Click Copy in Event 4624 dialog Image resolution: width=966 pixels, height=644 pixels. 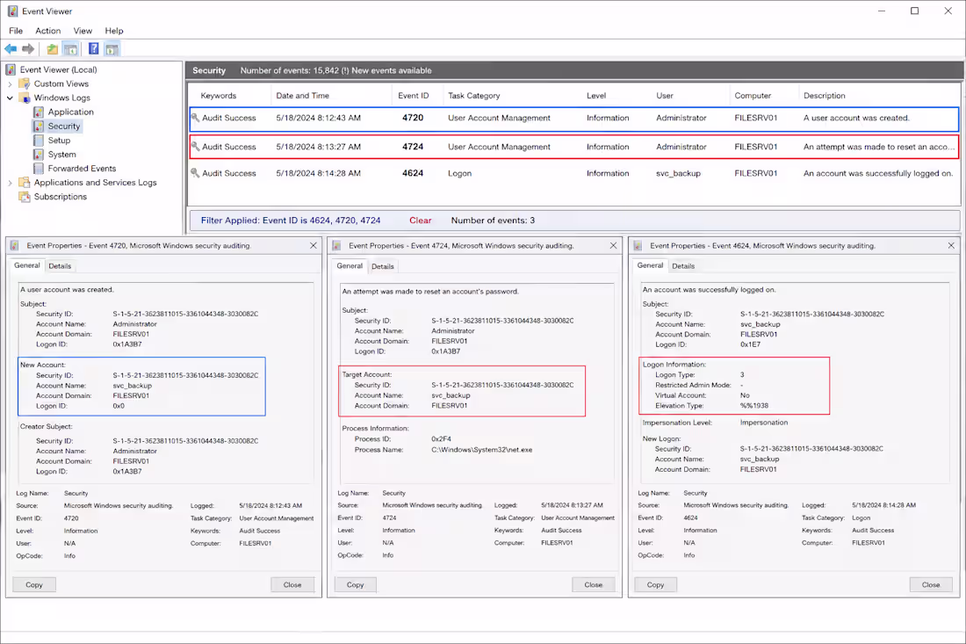(x=655, y=584)
